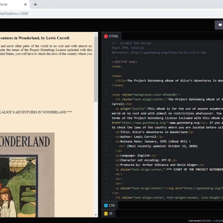The width and height of the screenshot is (223, 223).
Task: Open a new browser tab with plus button
Action: [35, 4]
